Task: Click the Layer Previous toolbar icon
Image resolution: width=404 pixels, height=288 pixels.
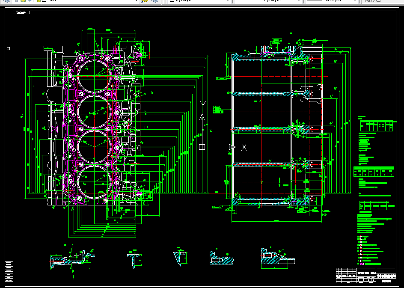Action: click(145, 1)
